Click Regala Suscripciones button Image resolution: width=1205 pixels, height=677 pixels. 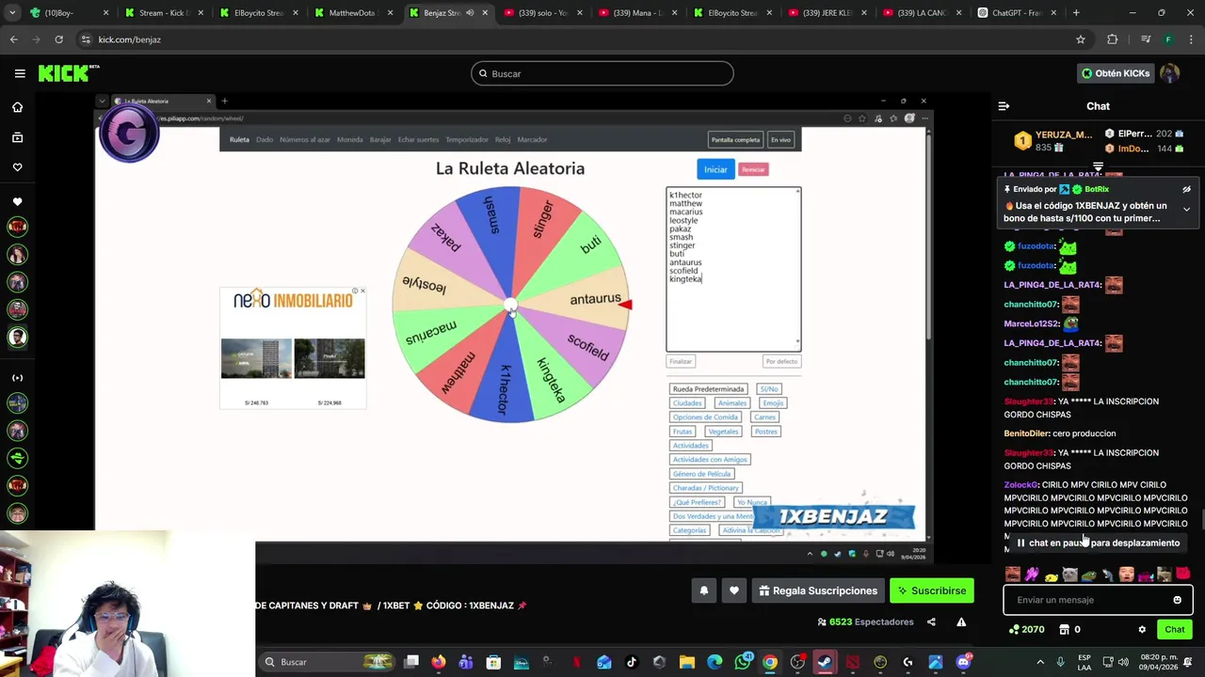(818, 590)
